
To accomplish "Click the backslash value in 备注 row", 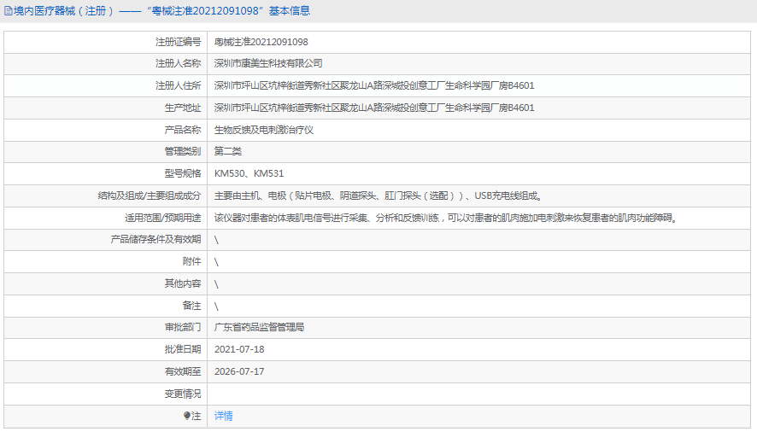I will [x=216, y=306].
